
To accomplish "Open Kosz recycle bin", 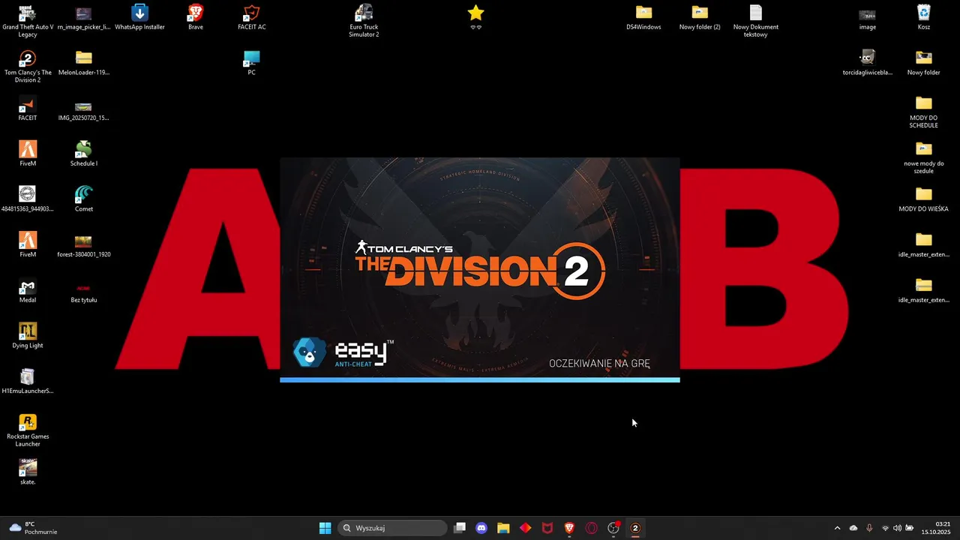I will (x=924, y=18).
